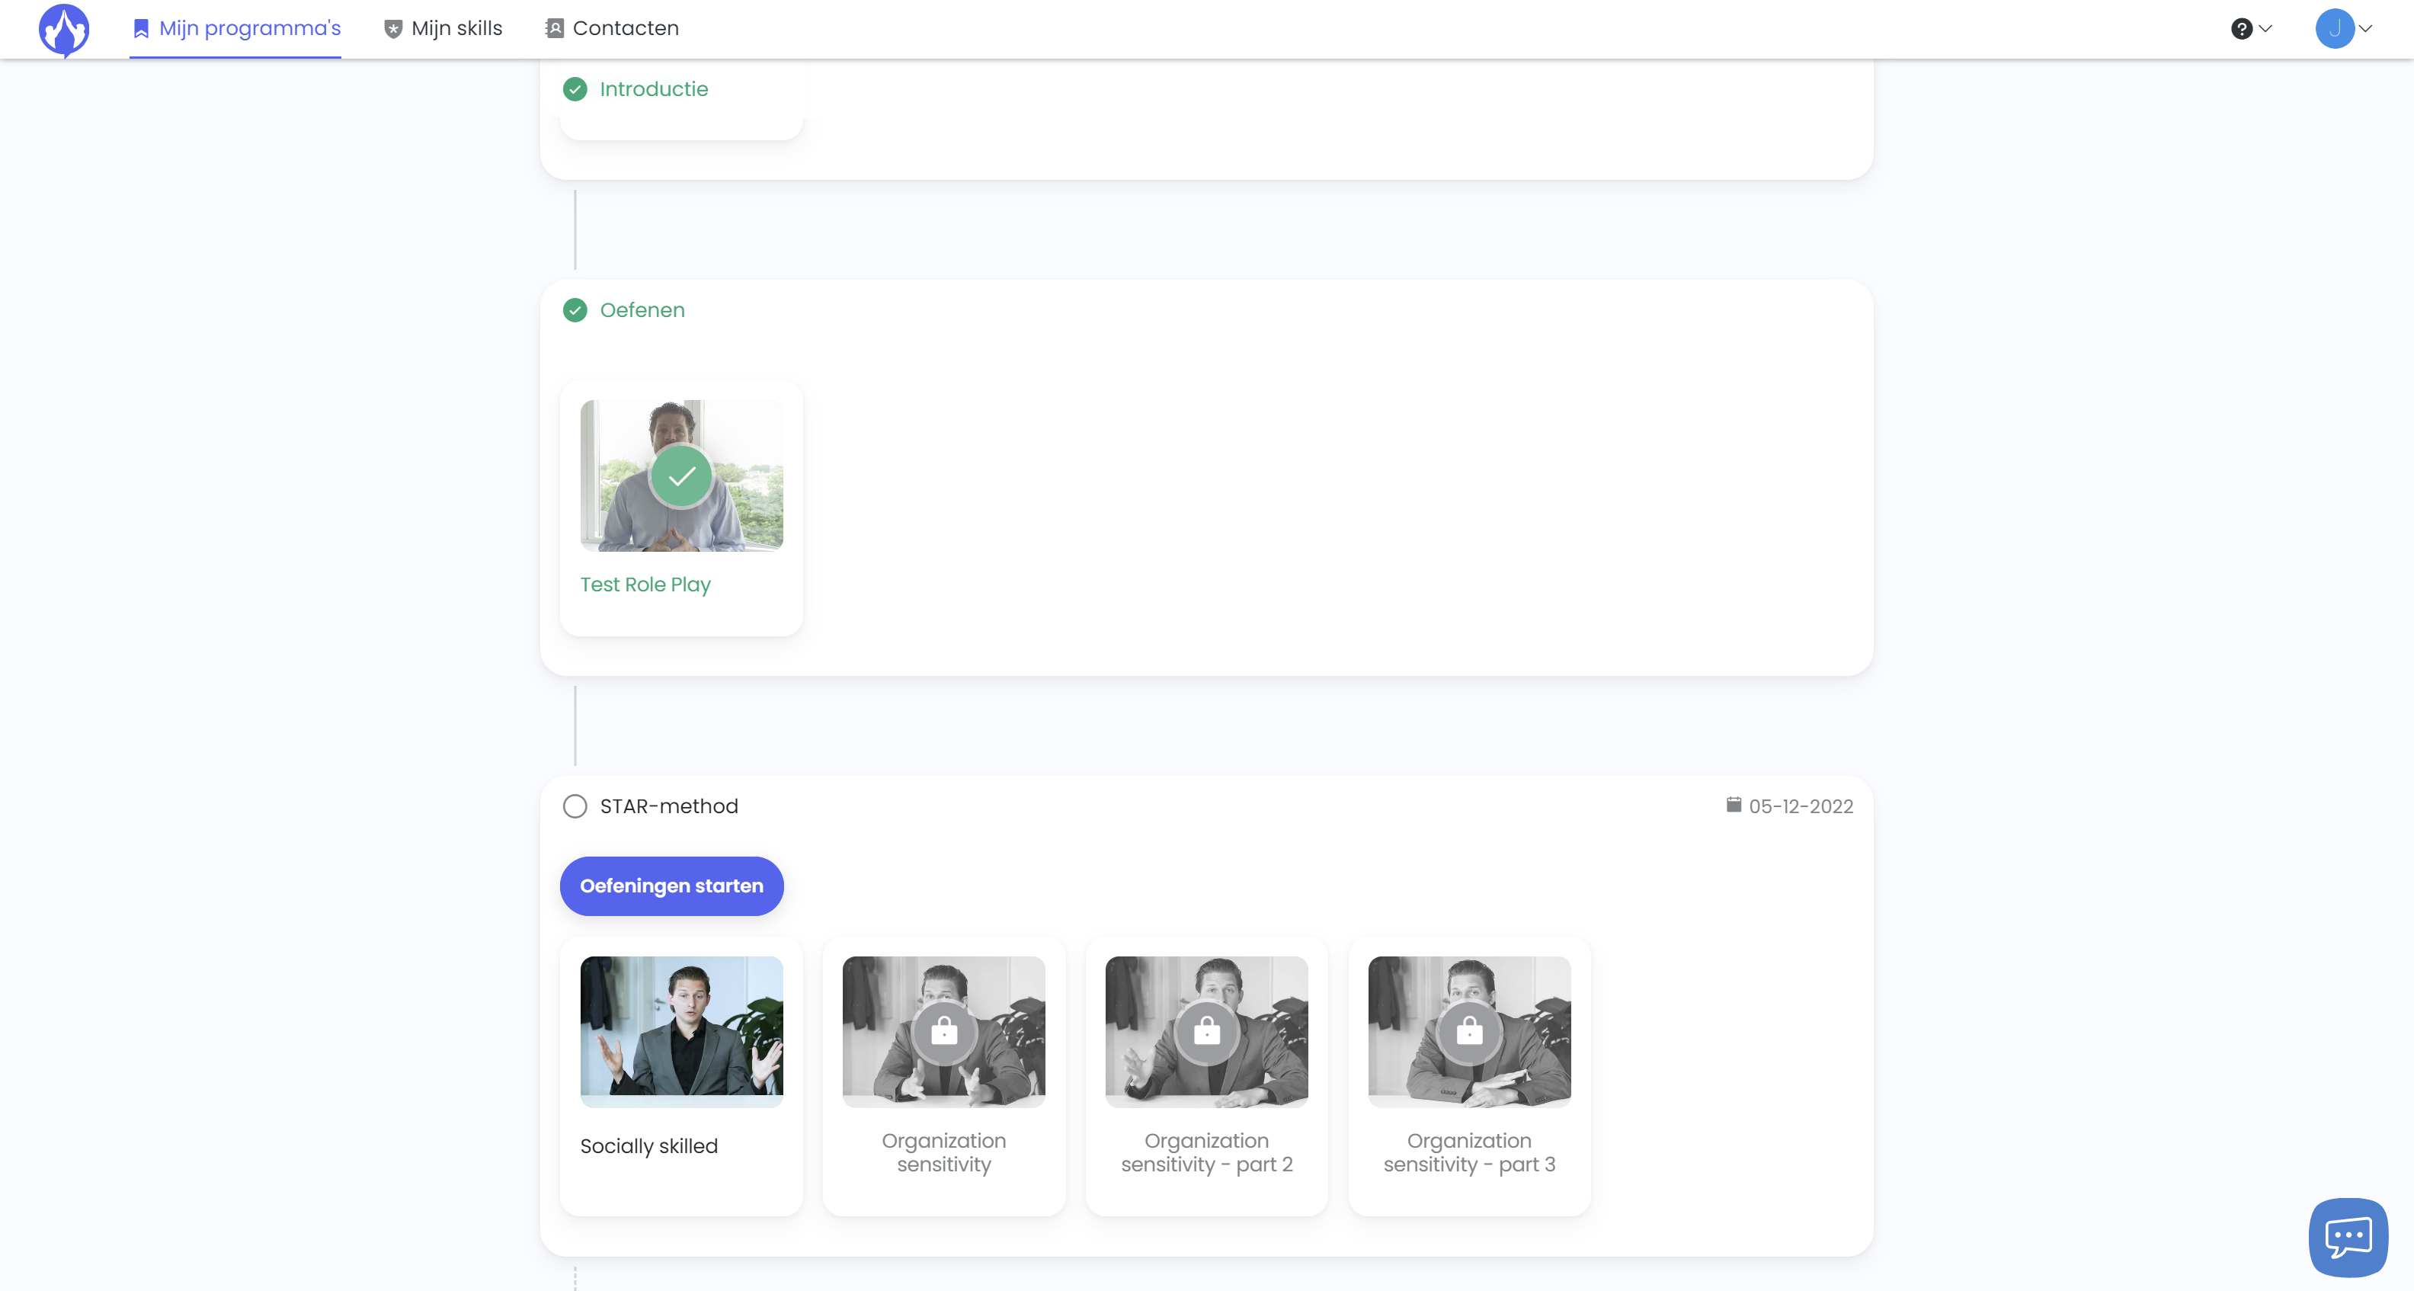Open the Introductie section title
Screen dimensions: 2414x1291
click(x=654, y=89)
